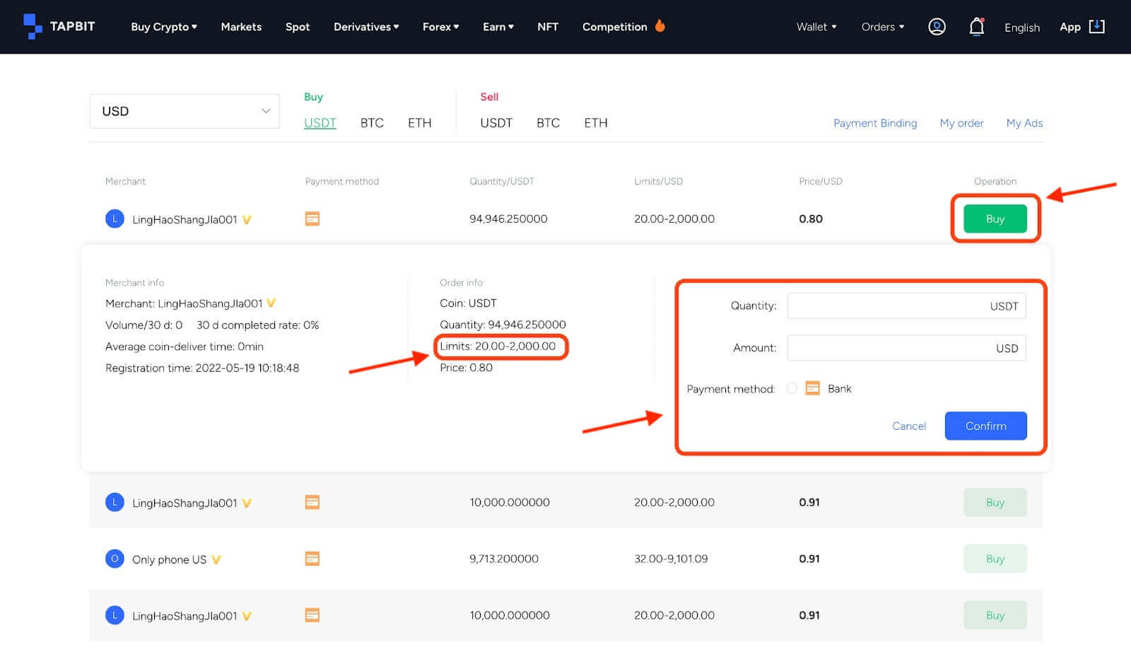Expand the Derivatives menu
This screenshot has width=1131, height=652.
366,26
